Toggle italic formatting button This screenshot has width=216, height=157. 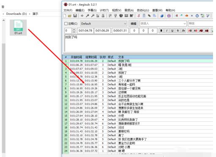point(167,30)
